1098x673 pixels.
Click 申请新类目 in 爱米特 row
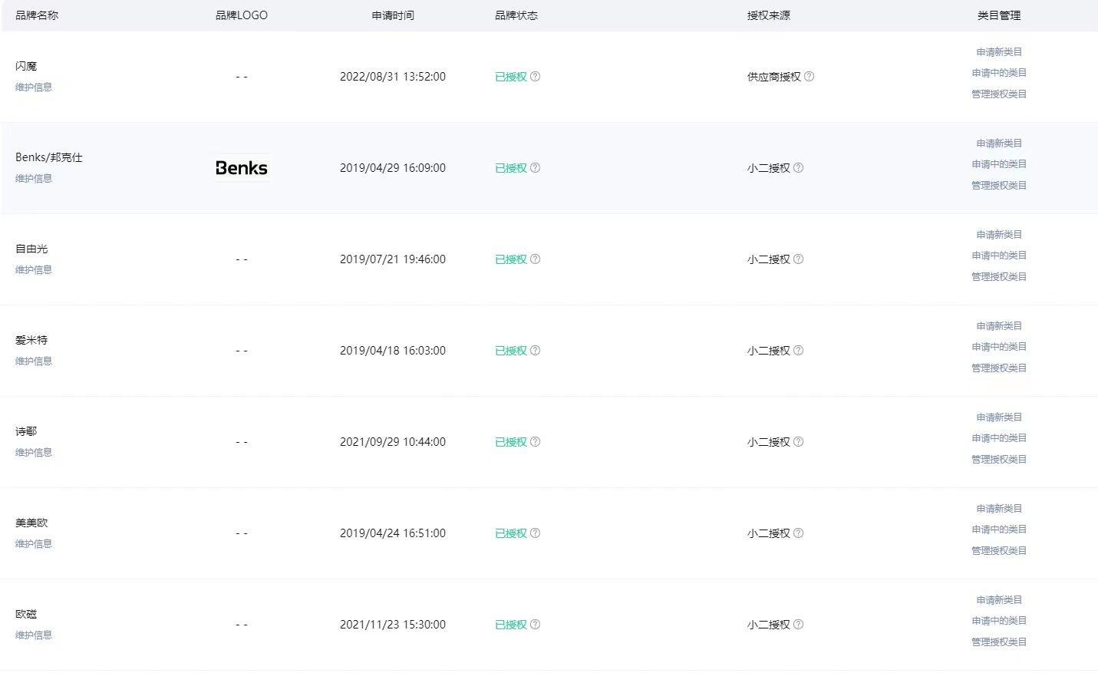click(x=999, y=326)
